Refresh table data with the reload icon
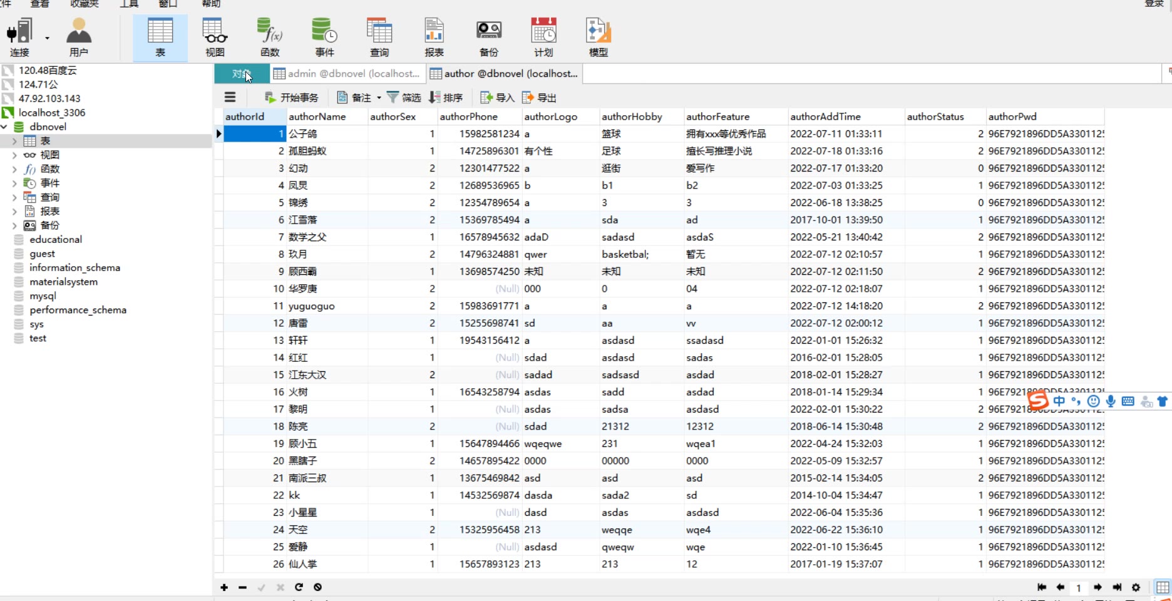 [299, 587]
